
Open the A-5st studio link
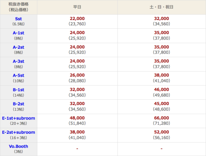click(18, 76)
